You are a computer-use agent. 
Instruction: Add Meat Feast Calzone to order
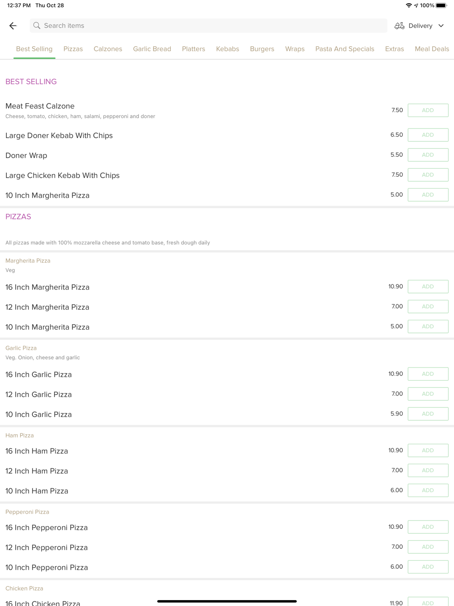tap(428, 110)
